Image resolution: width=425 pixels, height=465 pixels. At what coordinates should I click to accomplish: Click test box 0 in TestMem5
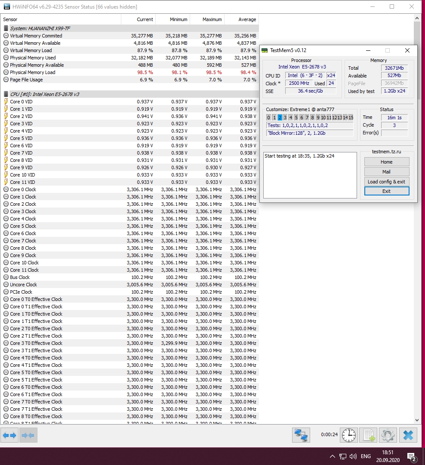(x=268, y=118)
